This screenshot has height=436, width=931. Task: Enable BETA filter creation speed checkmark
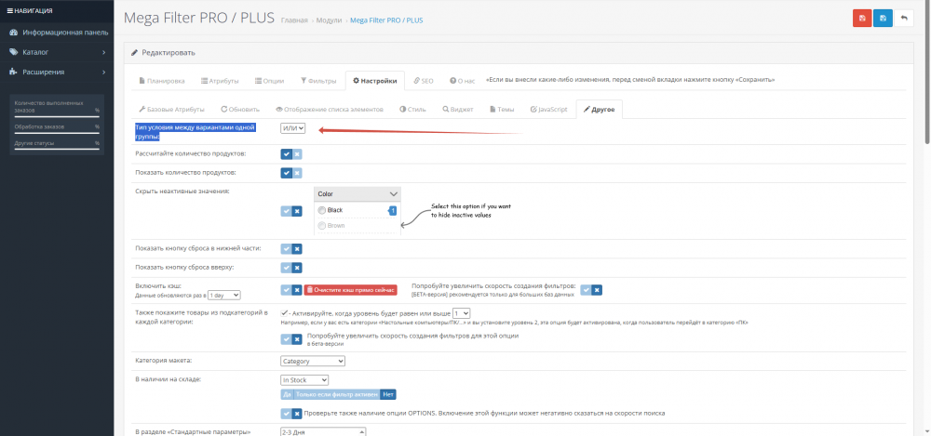(586, 290)
